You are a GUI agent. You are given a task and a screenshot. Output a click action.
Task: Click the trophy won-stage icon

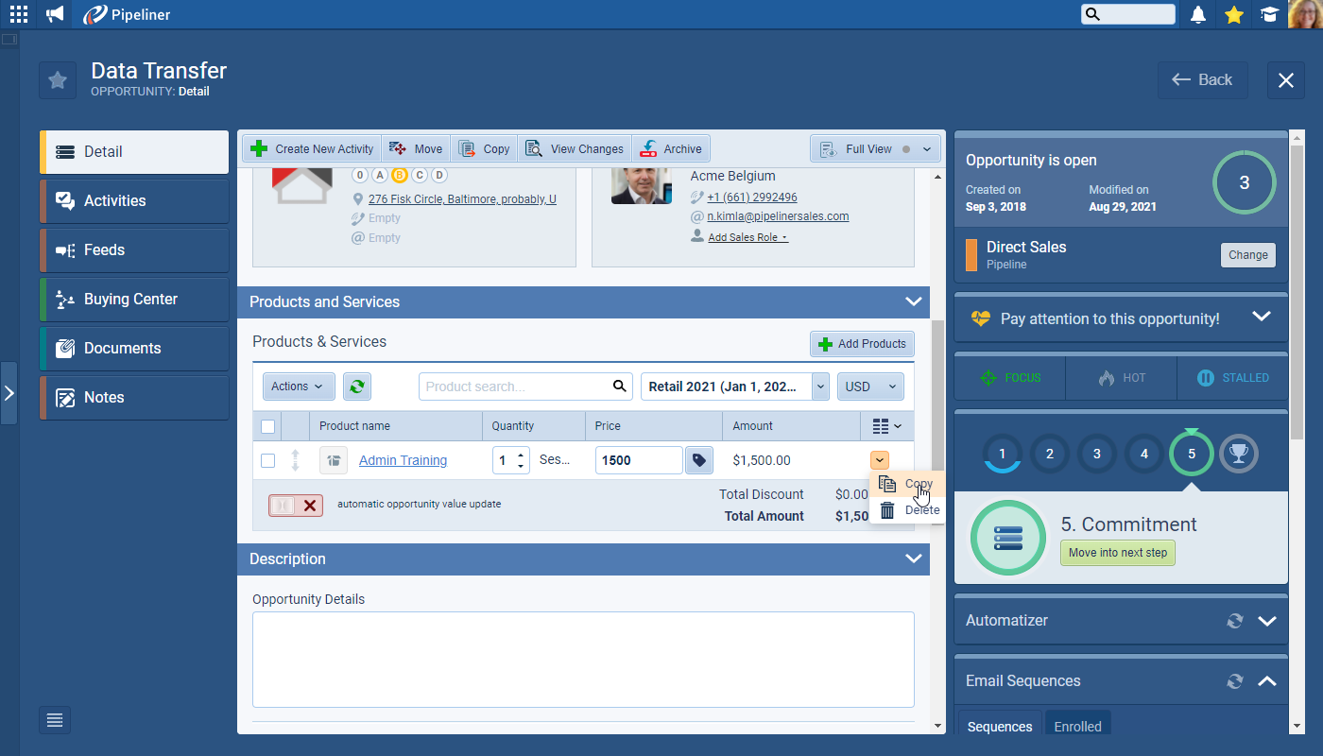(1238, 454)
